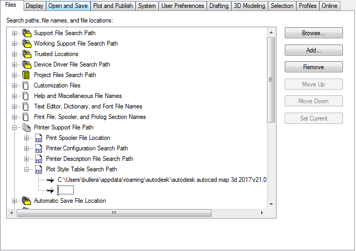Expand Text Editor, Dictionary, and Font File Names
The height and width of the screenshot is (251, 356).
[x=14, y=106]
